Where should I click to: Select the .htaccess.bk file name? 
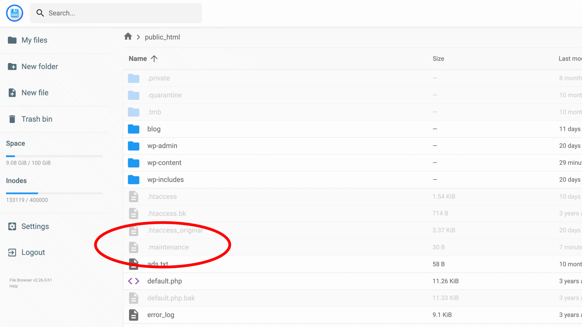point(167,213)
